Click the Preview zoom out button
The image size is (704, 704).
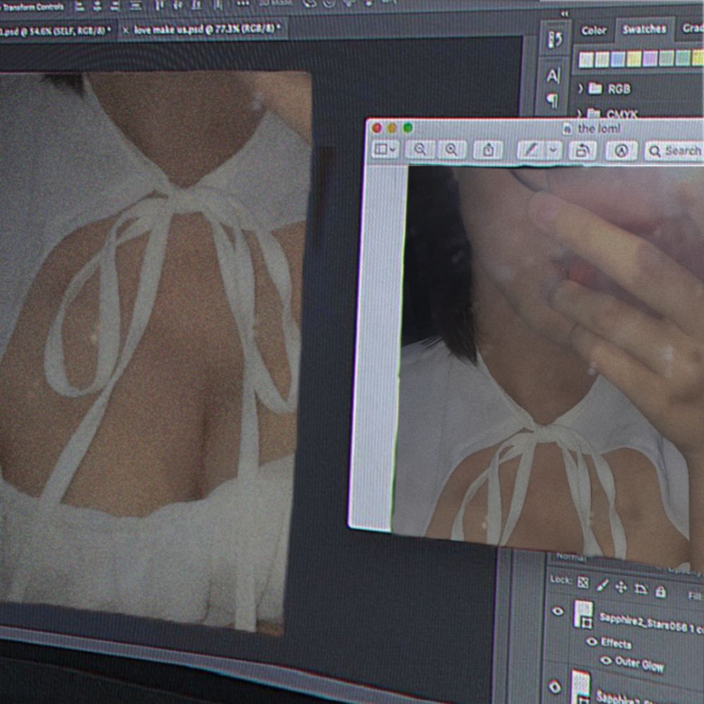point(420,149)
